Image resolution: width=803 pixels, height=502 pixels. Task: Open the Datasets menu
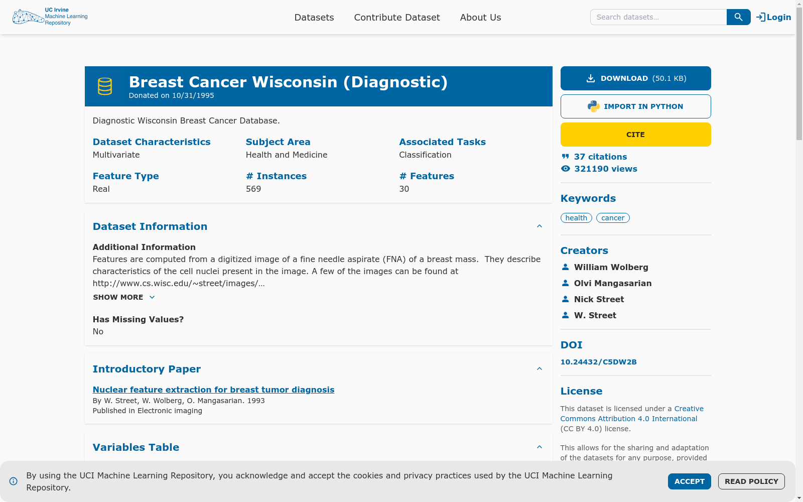pos(314,17)
